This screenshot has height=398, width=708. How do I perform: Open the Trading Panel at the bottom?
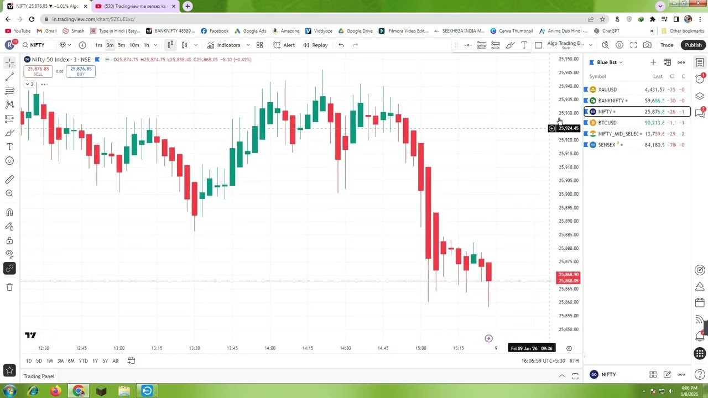click(x=39, y=376)
